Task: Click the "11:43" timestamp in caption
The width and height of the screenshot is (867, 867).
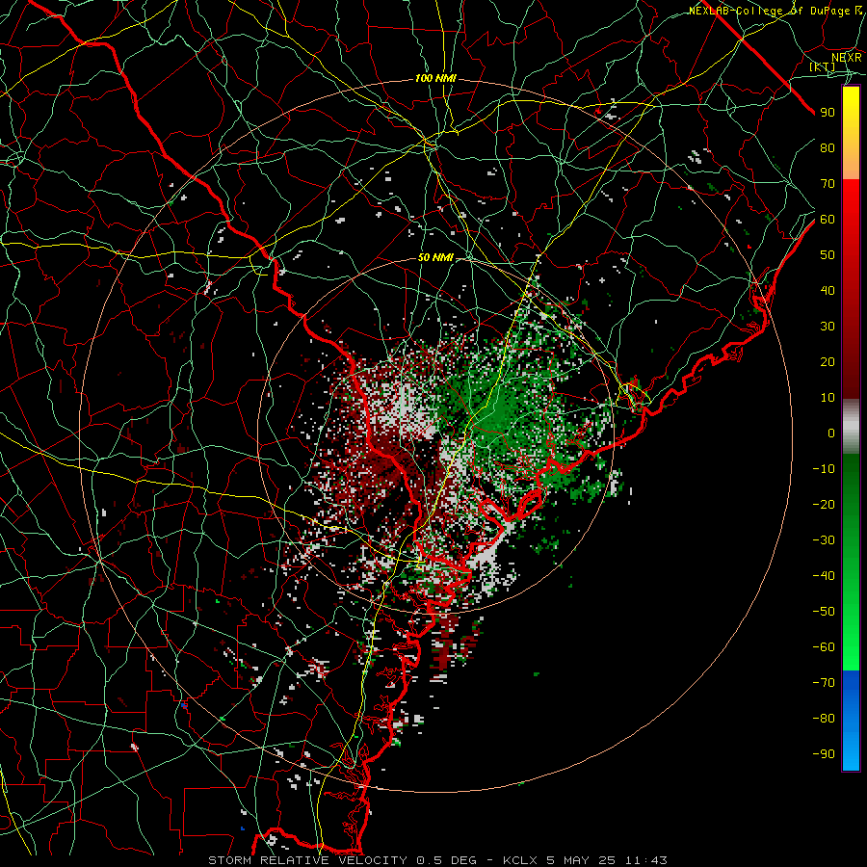Action: pos(646,860)
